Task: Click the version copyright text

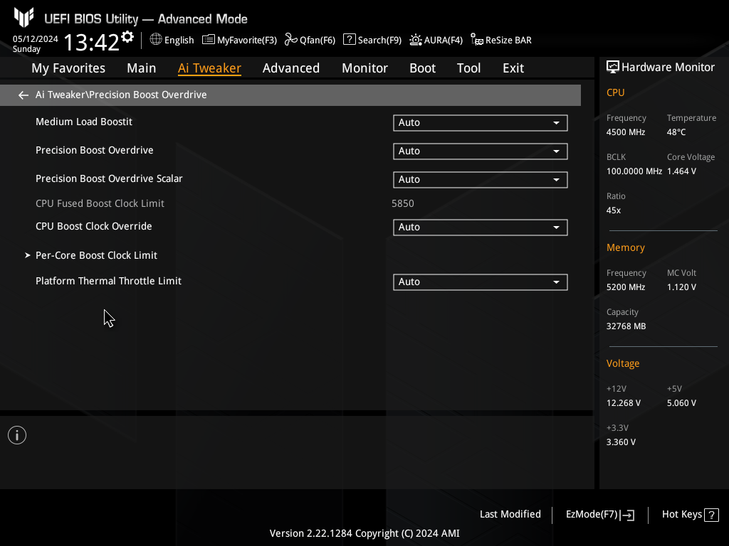Action: (x=364, y=533)
